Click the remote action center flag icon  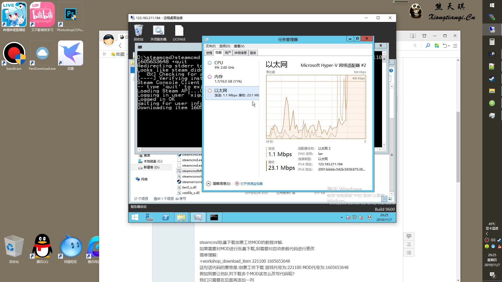coord(348,217)
